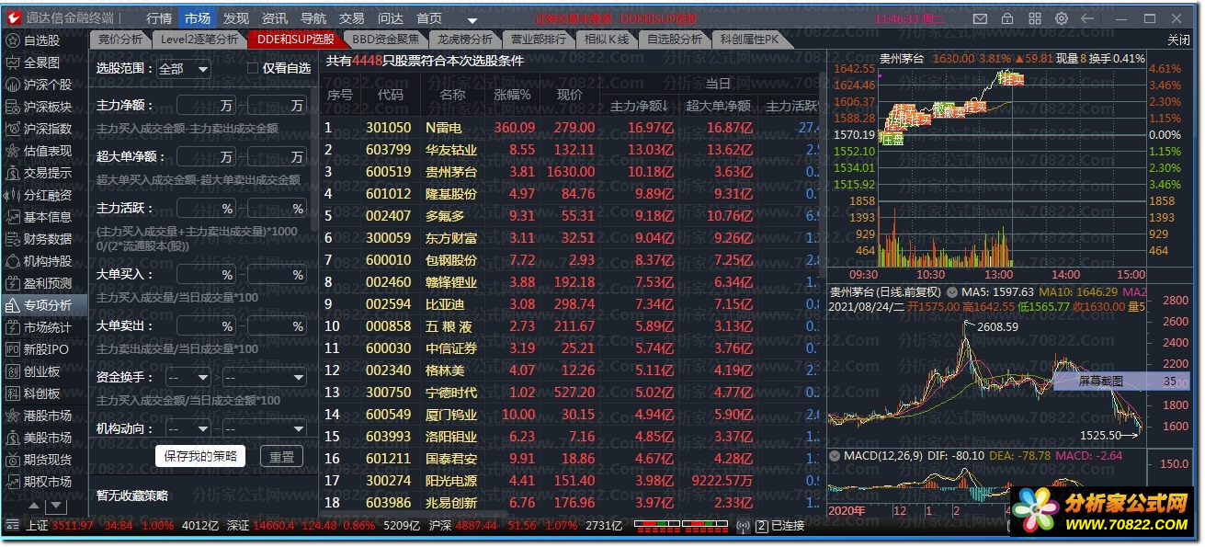Open the first 机构动向 dropdown
The image size is (1205, 547).
coord(188,428)
